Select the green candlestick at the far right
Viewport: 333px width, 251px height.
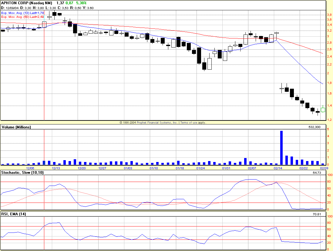[322, 110]
